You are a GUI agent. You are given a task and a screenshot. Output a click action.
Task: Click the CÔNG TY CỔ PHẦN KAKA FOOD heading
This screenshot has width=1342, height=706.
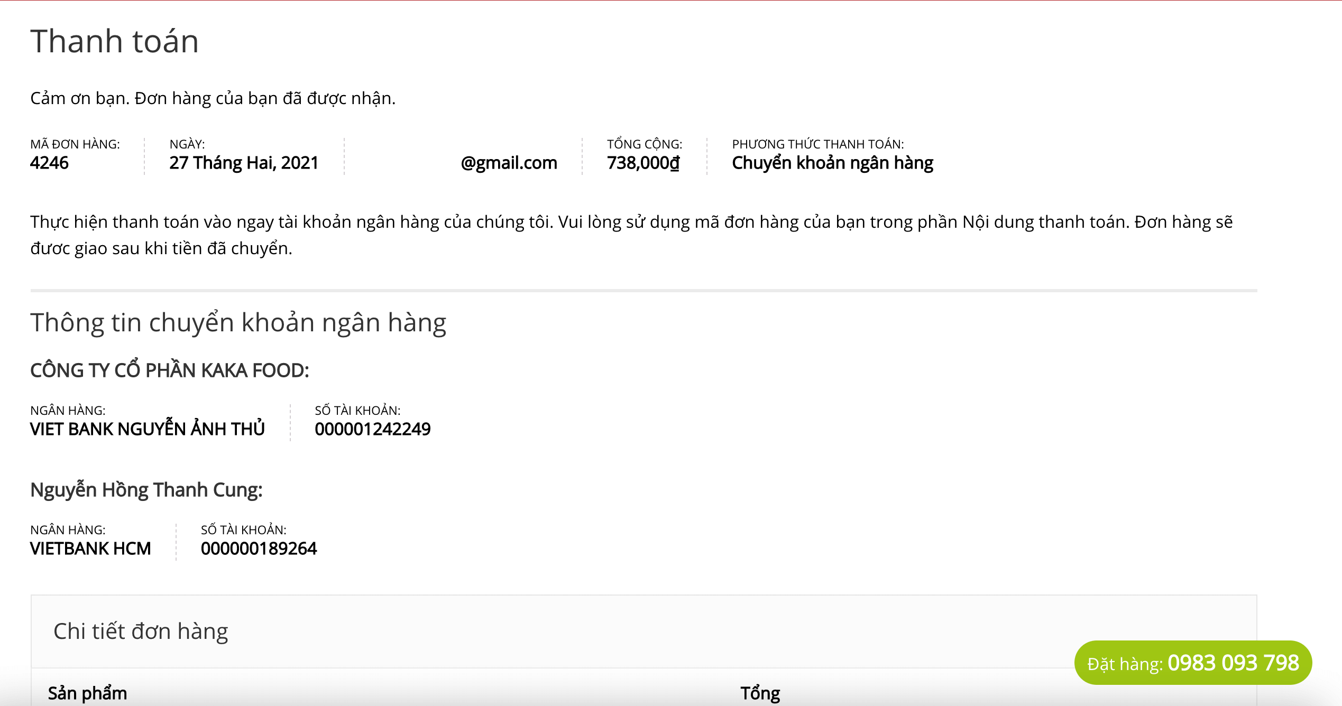tap(169, 370)
